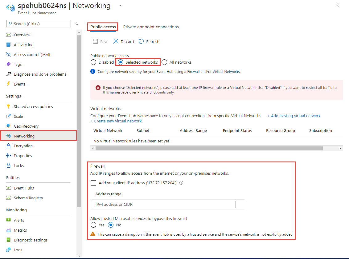Viewport: 349px width, 259px height.
Task: Click the Refresh button label
Action: (153, 42)
